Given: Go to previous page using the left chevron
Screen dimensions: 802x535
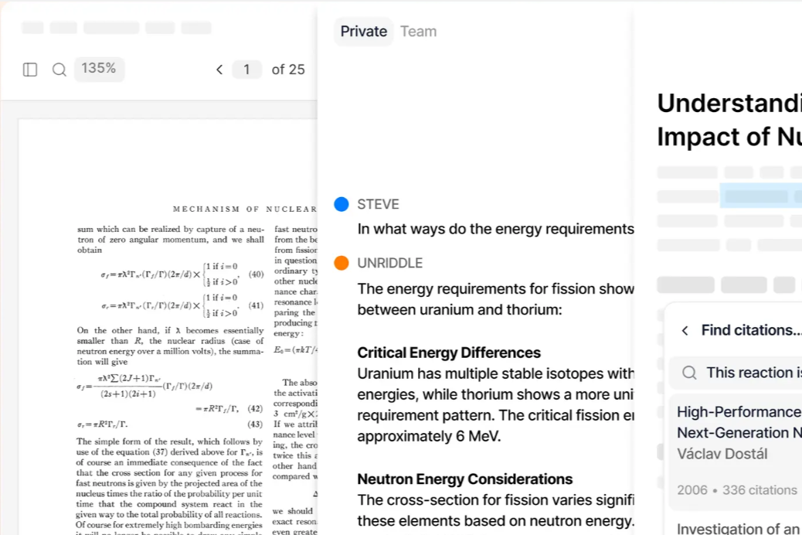Looking at the screenshot, I should click(x=219, y=69).
